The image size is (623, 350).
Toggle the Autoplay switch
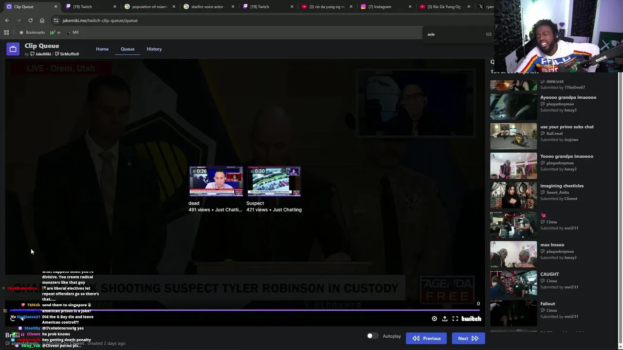tap(372, 336)
